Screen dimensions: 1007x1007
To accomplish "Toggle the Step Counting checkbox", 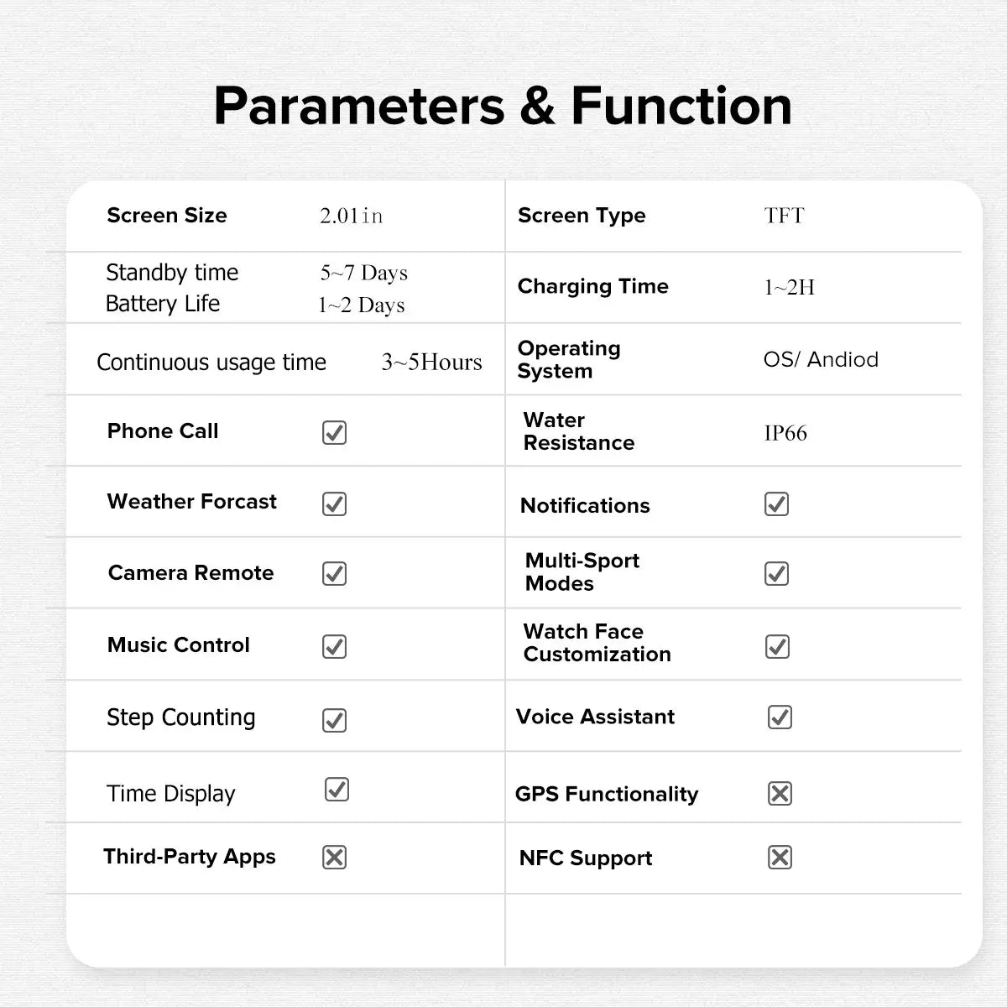I will (x=334, y=720).
